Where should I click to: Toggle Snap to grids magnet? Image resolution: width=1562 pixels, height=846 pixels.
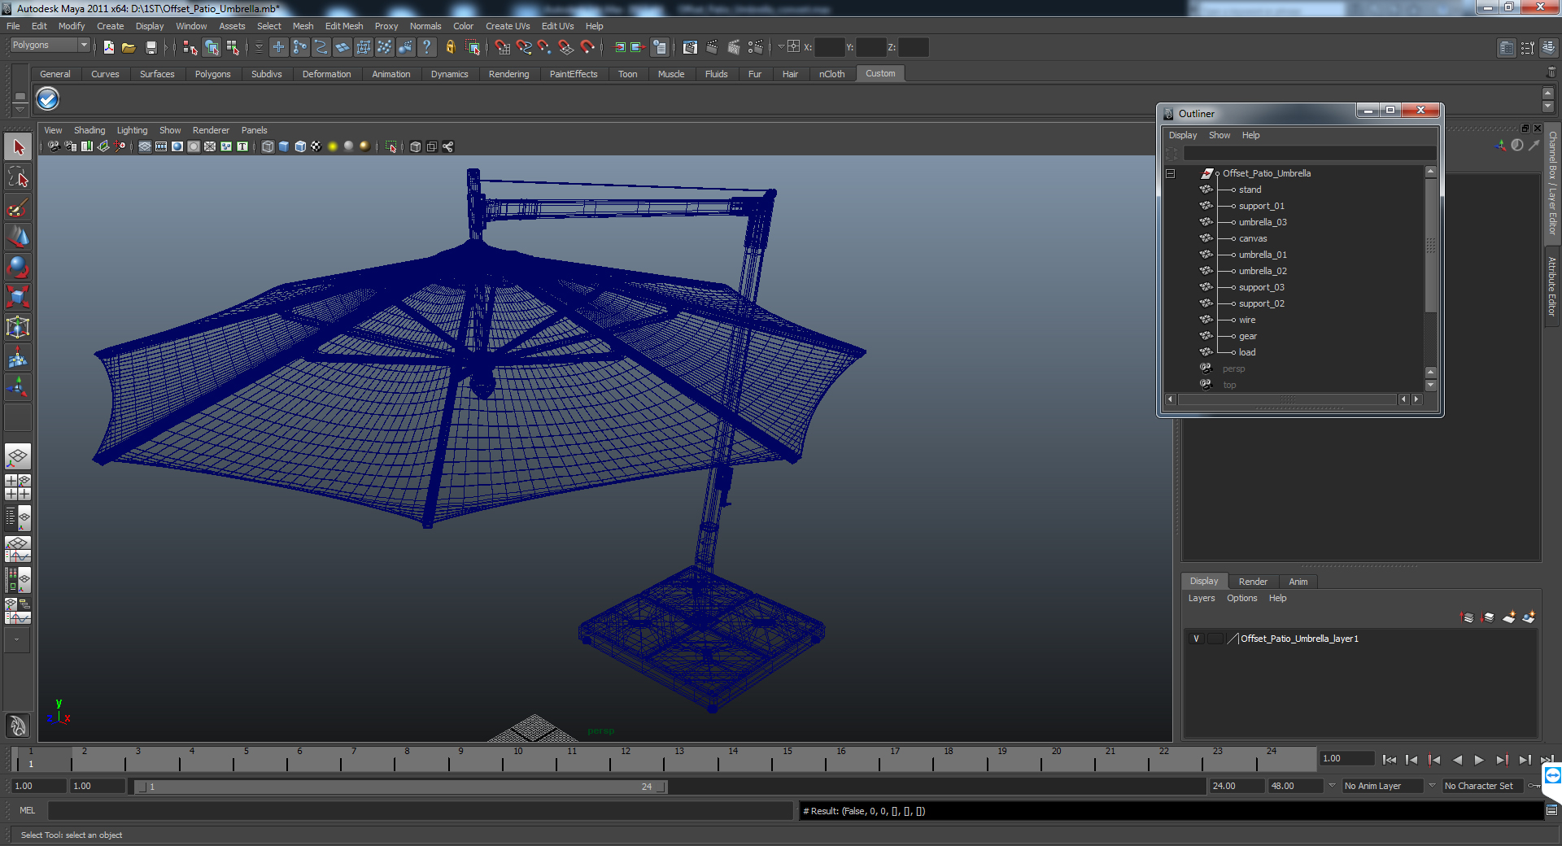tap(503, 47)
